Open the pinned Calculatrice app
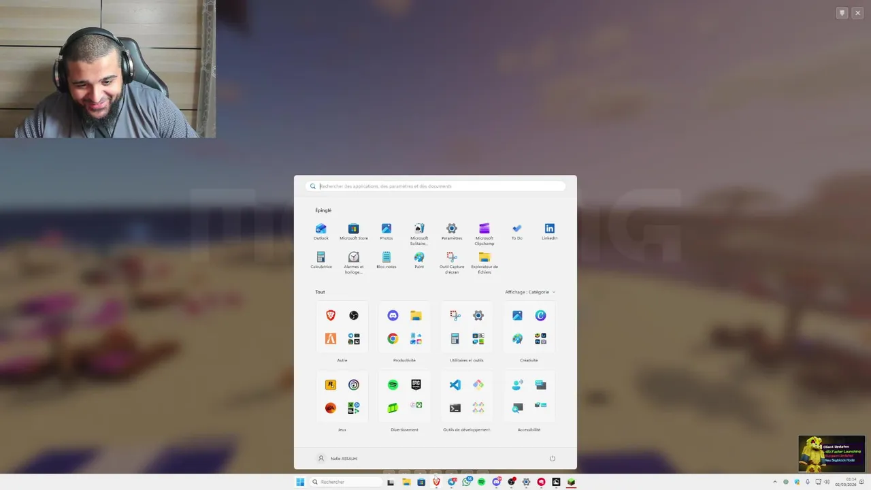The image size is (871, 490). (321, 260)
